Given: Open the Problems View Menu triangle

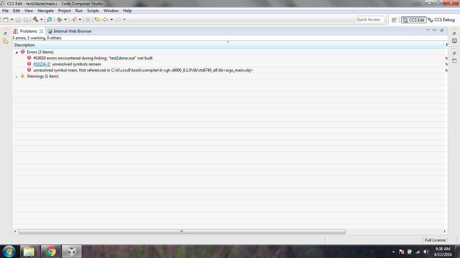Looking at the screenshot, I should tap(428, 31).
